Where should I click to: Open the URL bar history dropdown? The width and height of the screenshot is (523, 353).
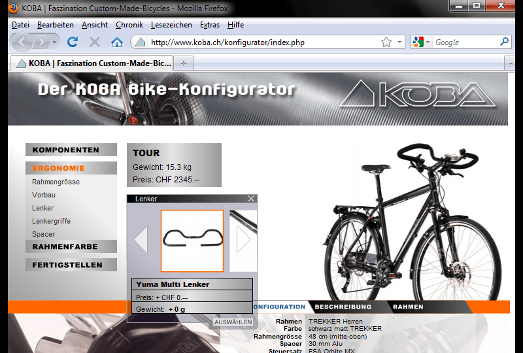(399, 42)
